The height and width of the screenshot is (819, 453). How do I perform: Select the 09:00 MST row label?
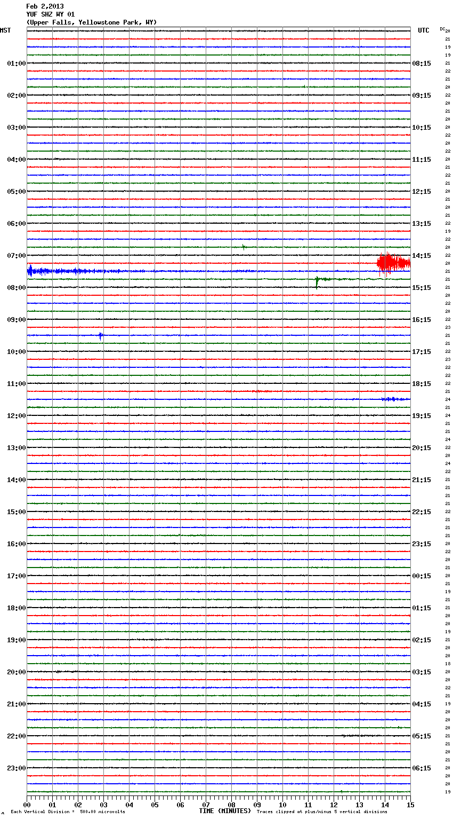(x=17, y=320)
